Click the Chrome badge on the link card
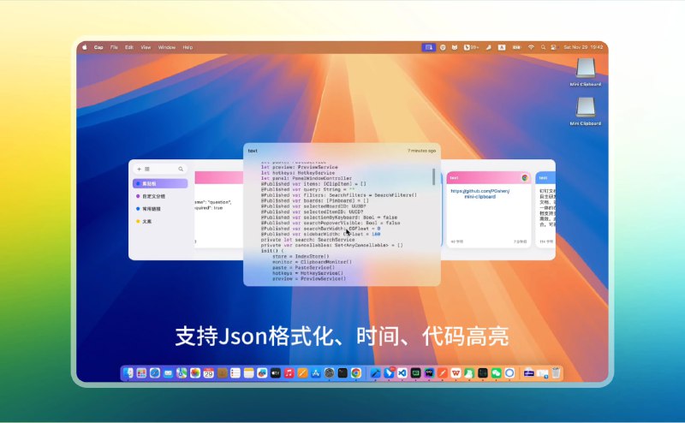The height and width of the screenshot is (423, 685). click(x=525, y=178)
